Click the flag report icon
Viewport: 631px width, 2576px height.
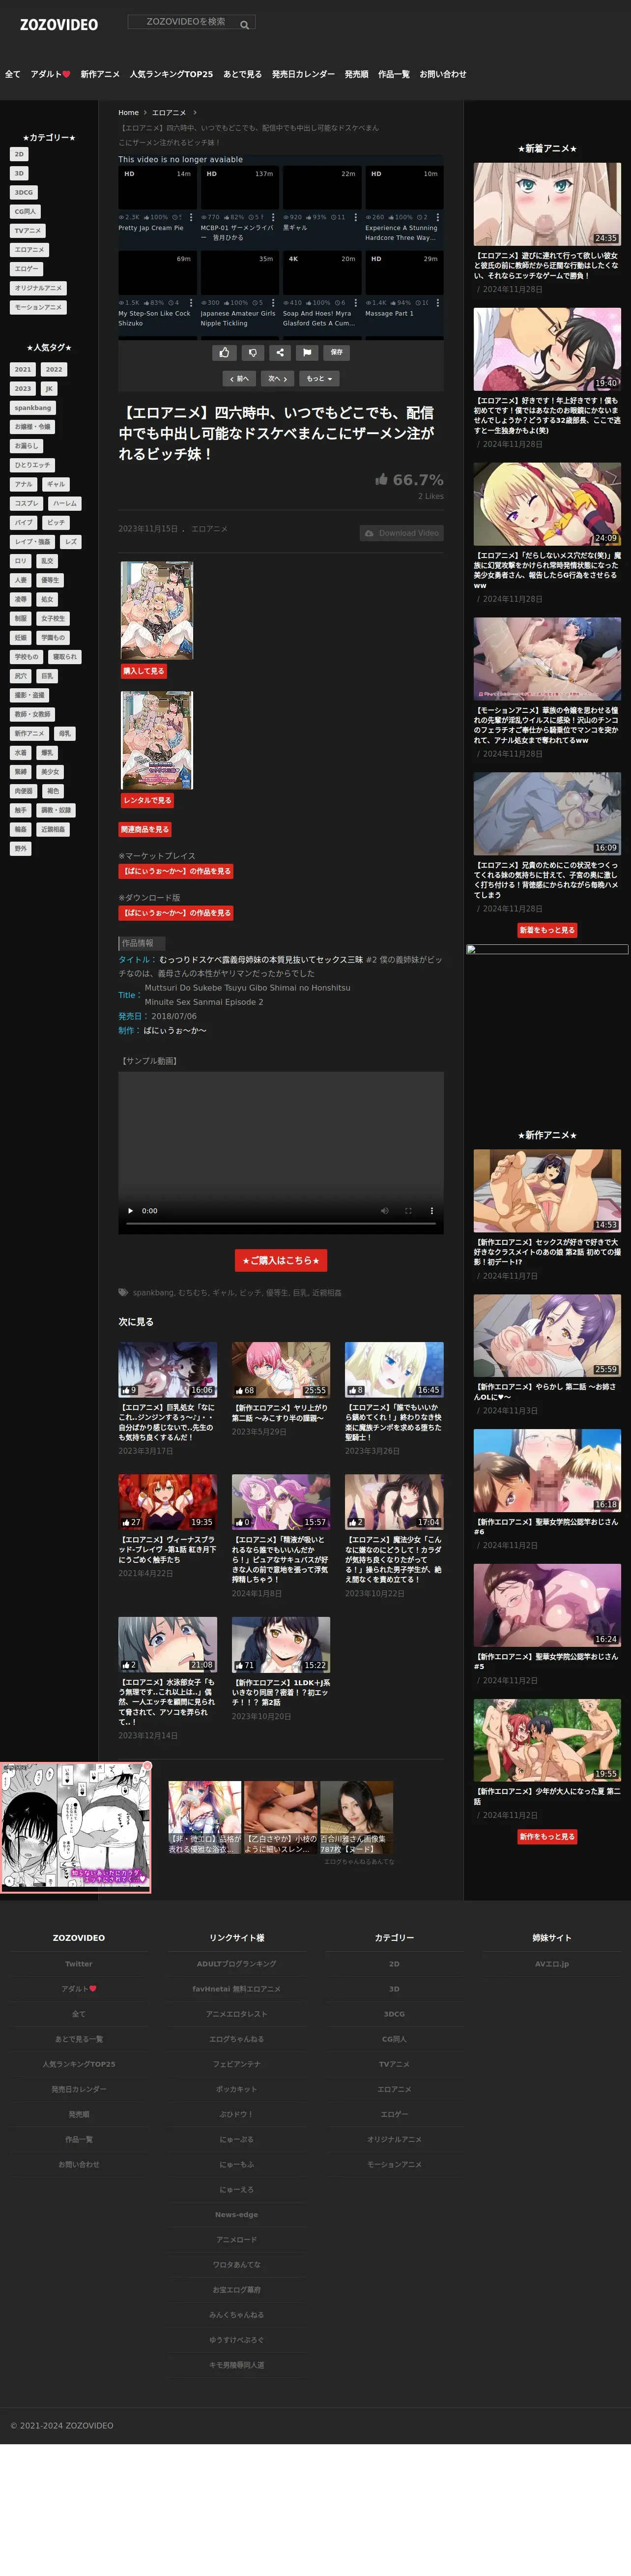307,352
